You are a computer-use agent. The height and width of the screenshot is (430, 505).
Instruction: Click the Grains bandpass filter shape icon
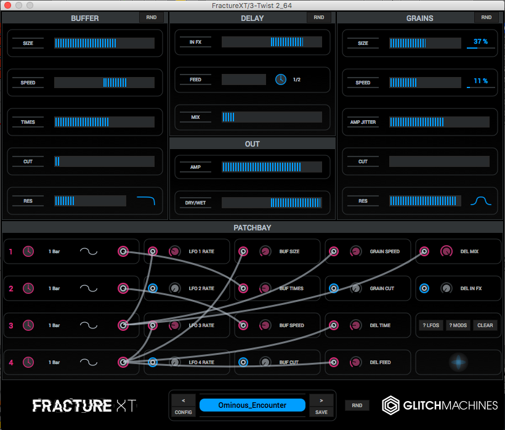point(481,201)
